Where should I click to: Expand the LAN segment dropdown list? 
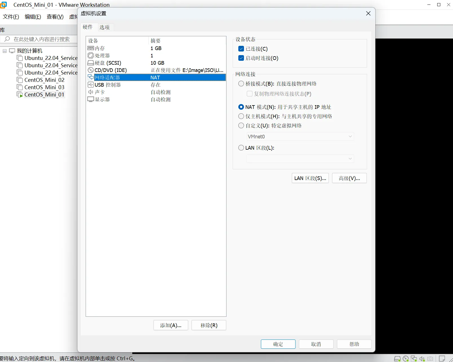pyautogui.click(x=300, y=159)
